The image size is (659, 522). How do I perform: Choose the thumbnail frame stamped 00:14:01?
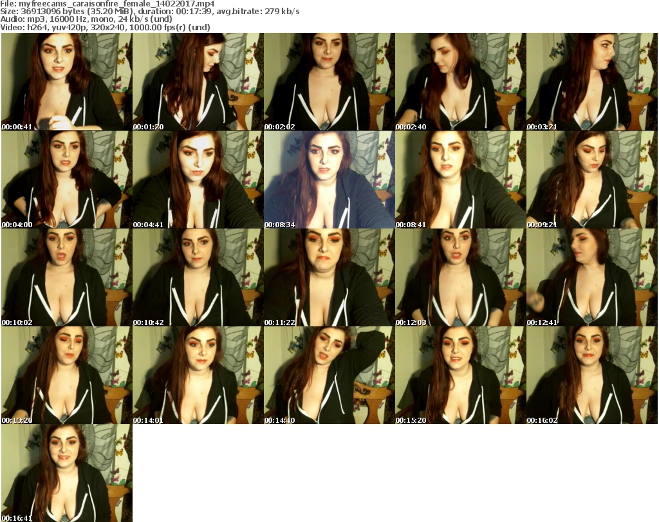tap(198, 375)
